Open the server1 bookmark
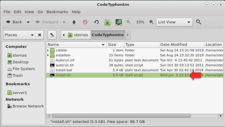 pos(17,93)
